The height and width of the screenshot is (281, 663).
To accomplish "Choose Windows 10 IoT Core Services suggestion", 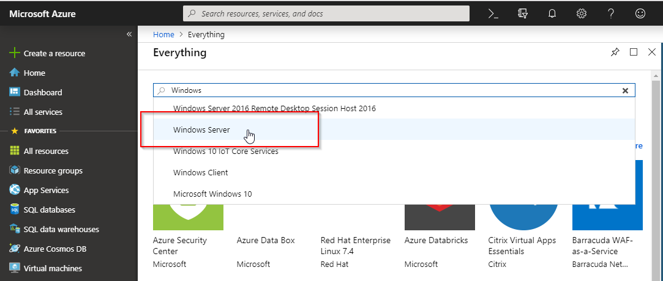I will click(394, 151).
